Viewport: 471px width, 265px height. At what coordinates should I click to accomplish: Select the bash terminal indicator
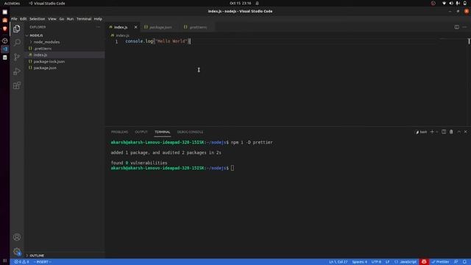[421, 132]
